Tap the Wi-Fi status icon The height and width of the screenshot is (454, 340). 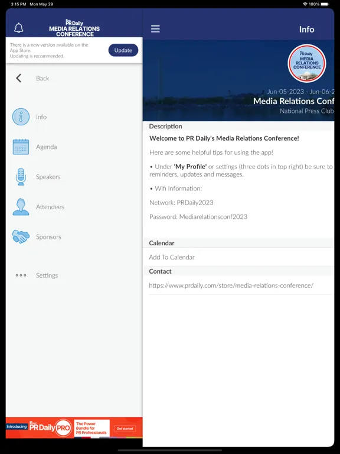[x=305, y=4]
